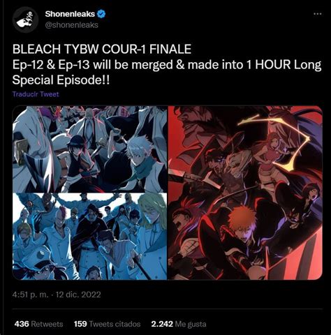Screen dimensions: 331x335
Task: Open the top-left captains artwork image
Action: [x=89, y=149]
